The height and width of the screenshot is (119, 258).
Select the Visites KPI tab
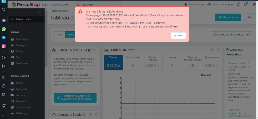coord(172,62)
